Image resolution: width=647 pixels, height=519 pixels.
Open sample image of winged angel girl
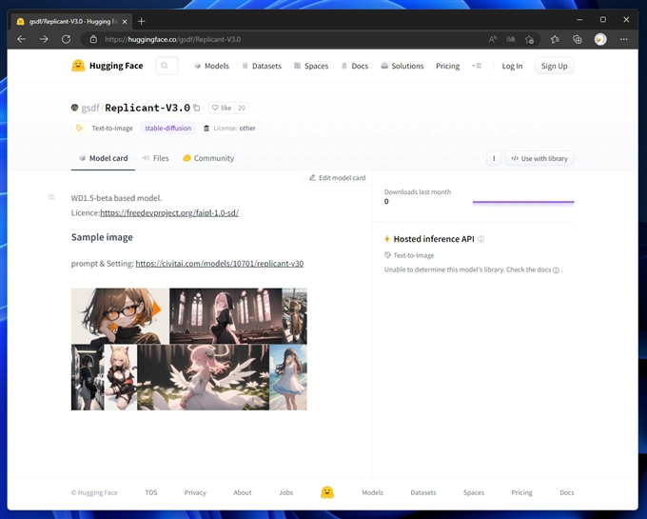(x=203, y=377)
